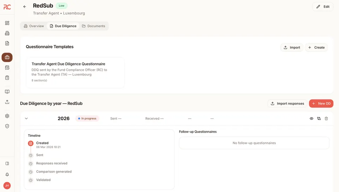Viewport: 339px width, 192px height.
Task: Toggle the sidebar panel icon
Action: coord(7,163)
